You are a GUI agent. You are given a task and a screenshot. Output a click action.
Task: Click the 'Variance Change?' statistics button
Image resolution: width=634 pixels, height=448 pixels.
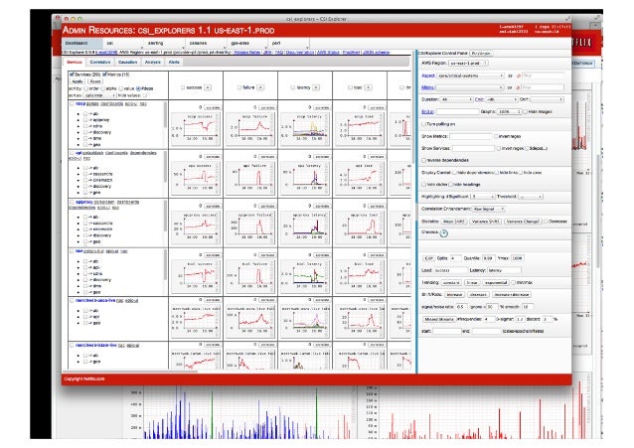coord(523,222)
